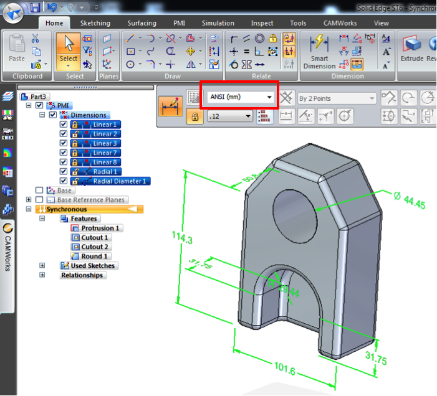437x396 pixels.
Task: Uncheck the PMI checkbox
Action: [39, 105]
